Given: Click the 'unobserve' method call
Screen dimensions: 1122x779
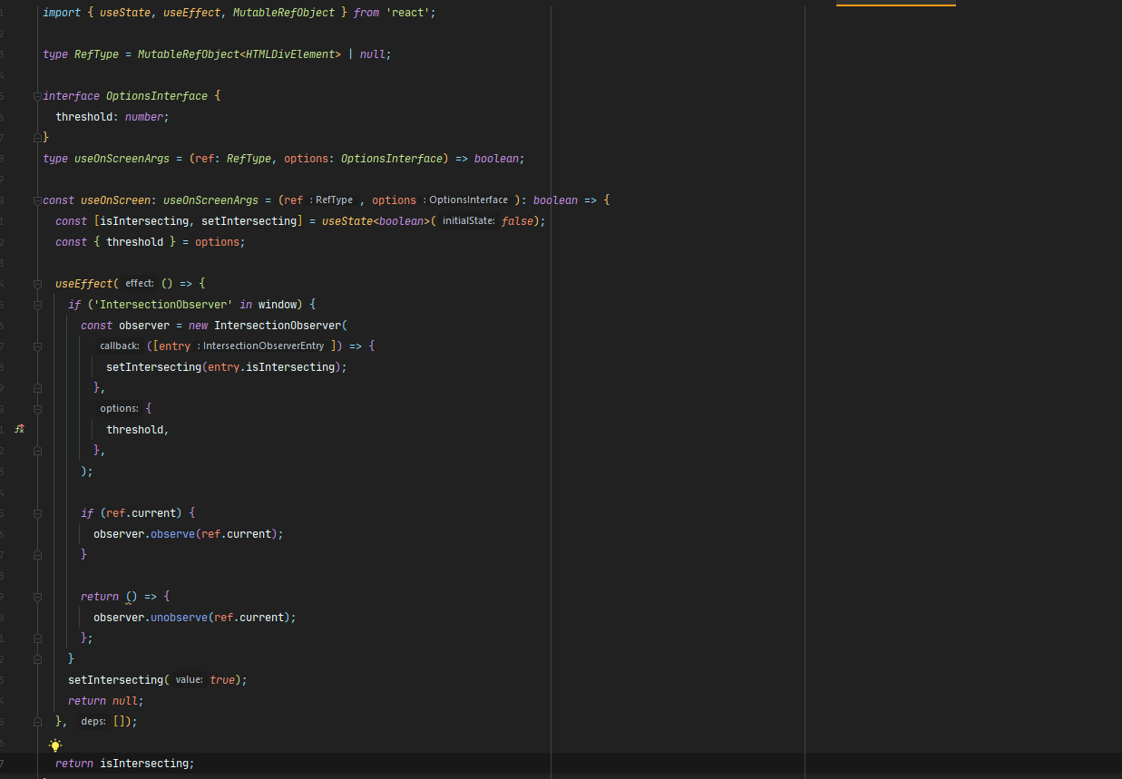Looking at the screenshot, I should point(180,618).
